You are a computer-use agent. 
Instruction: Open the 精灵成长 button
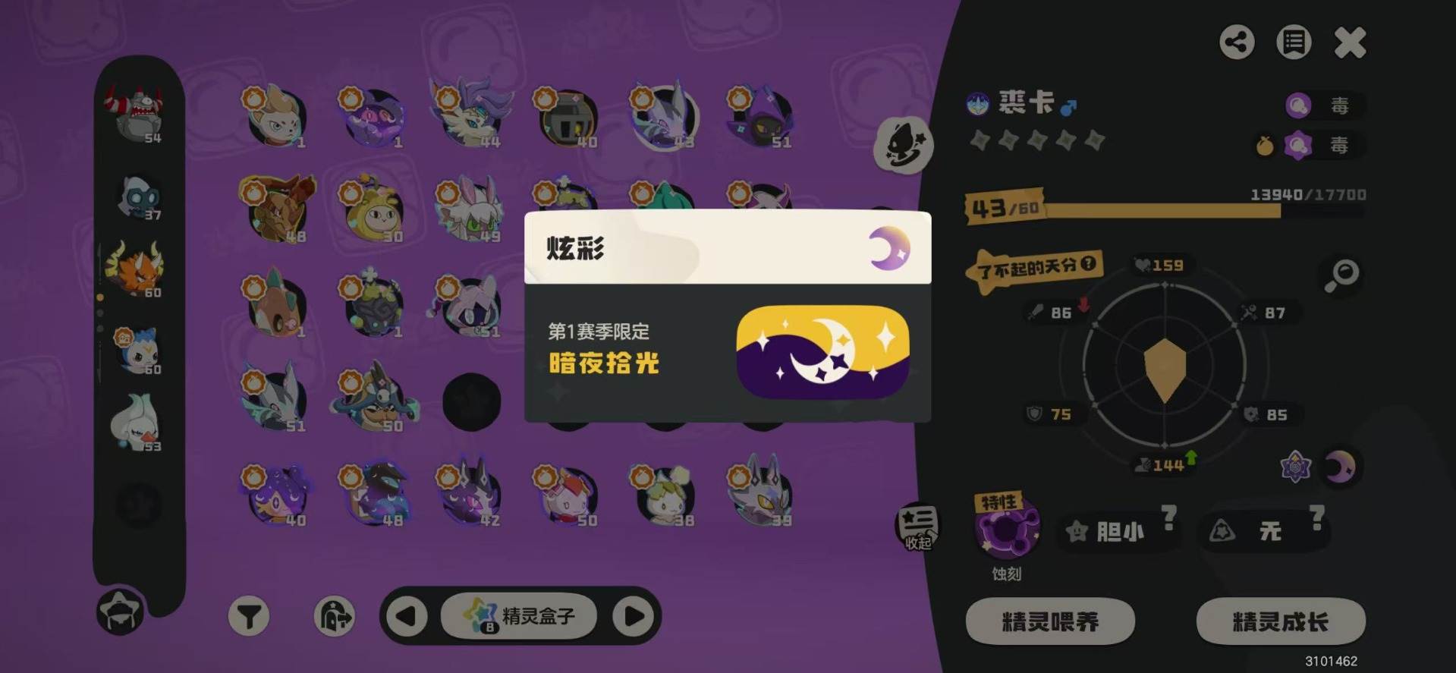point(1281,622)
